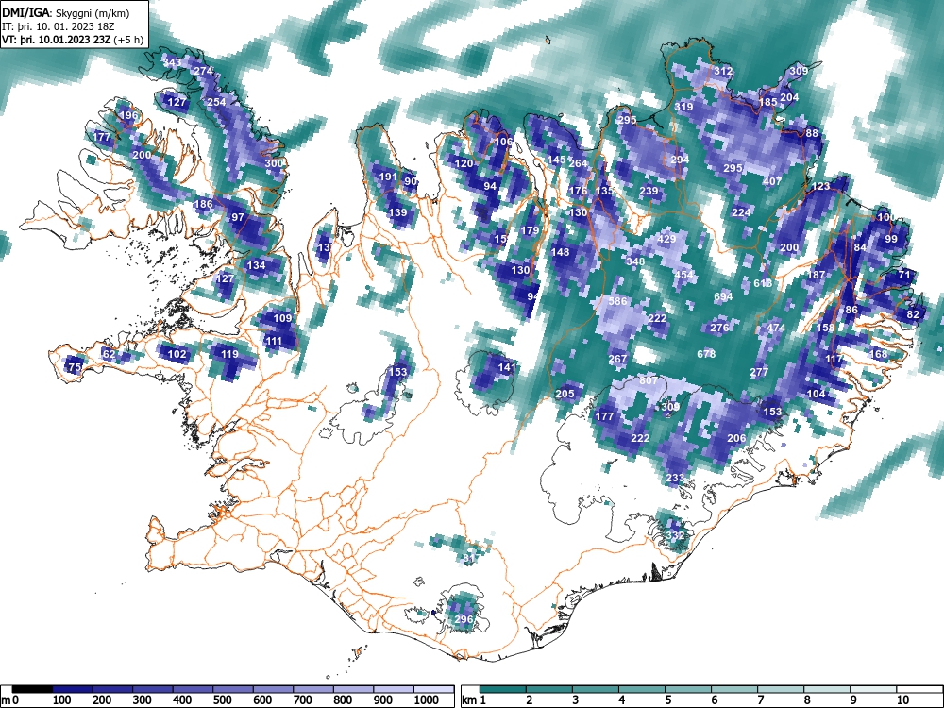Viewport: 944px width, 708px height.
Task: Select the map value 119
Action: pos(229,354)
